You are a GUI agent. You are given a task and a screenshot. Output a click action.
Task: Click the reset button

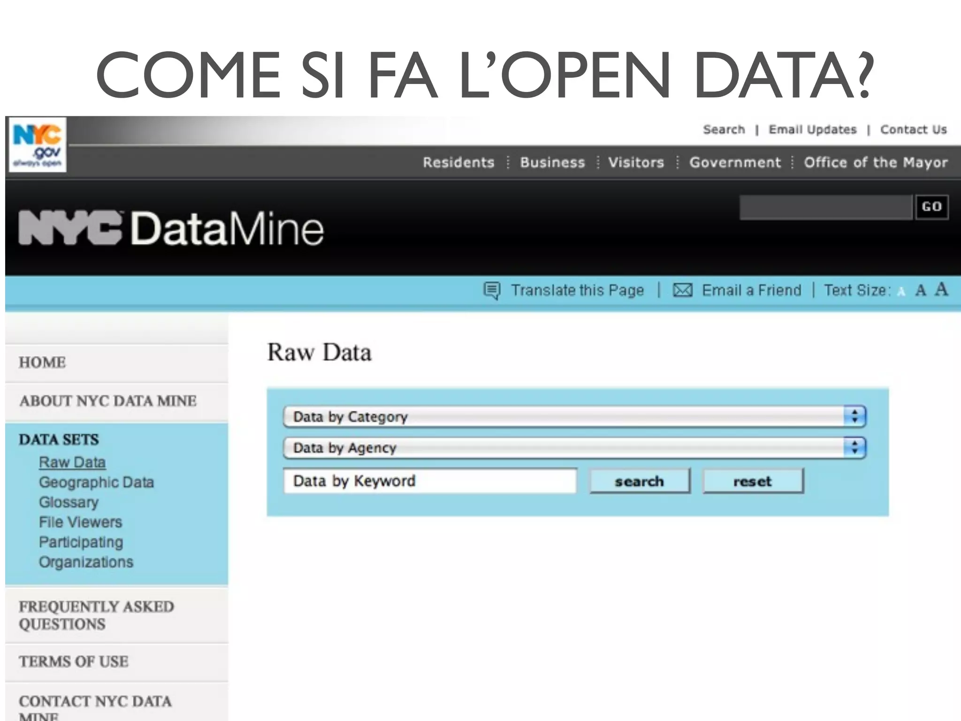pos(753,481)
